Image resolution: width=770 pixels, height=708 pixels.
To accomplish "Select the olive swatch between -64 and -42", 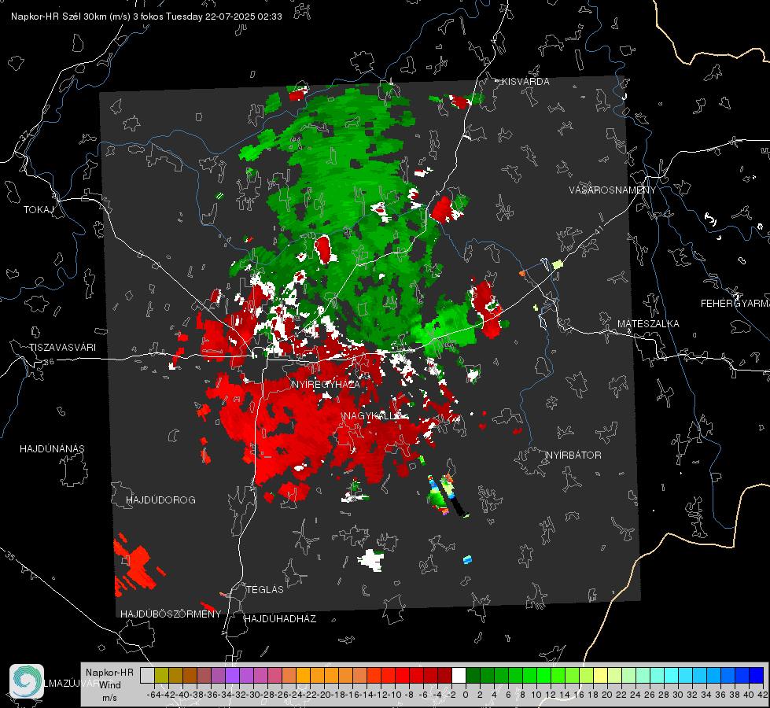I will click(x=161, y=676).
